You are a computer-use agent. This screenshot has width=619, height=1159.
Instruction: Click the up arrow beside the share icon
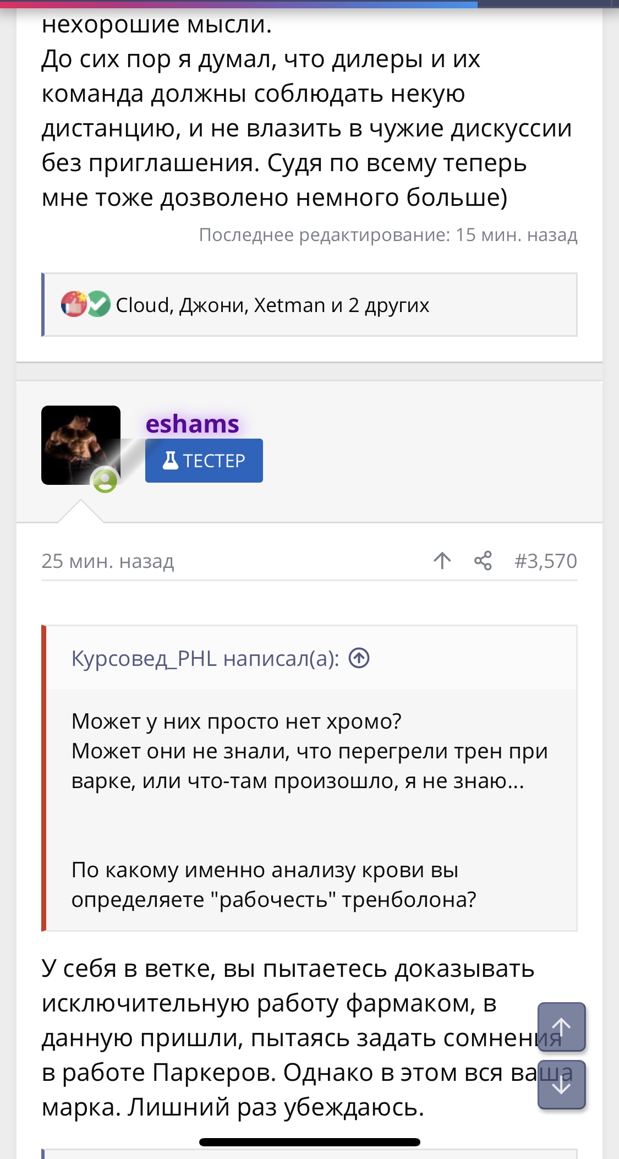coord(442,561)
